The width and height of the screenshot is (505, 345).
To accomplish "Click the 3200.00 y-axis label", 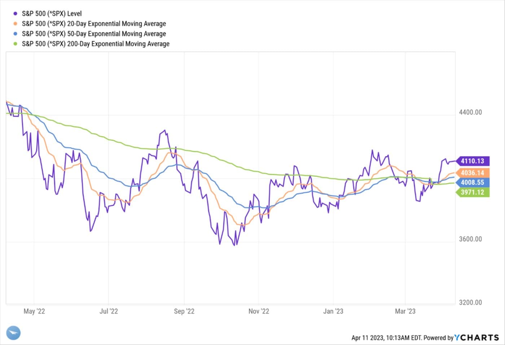I will [470, 303].
